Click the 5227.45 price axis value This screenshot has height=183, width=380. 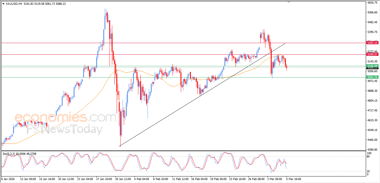(x=373, y=51)
